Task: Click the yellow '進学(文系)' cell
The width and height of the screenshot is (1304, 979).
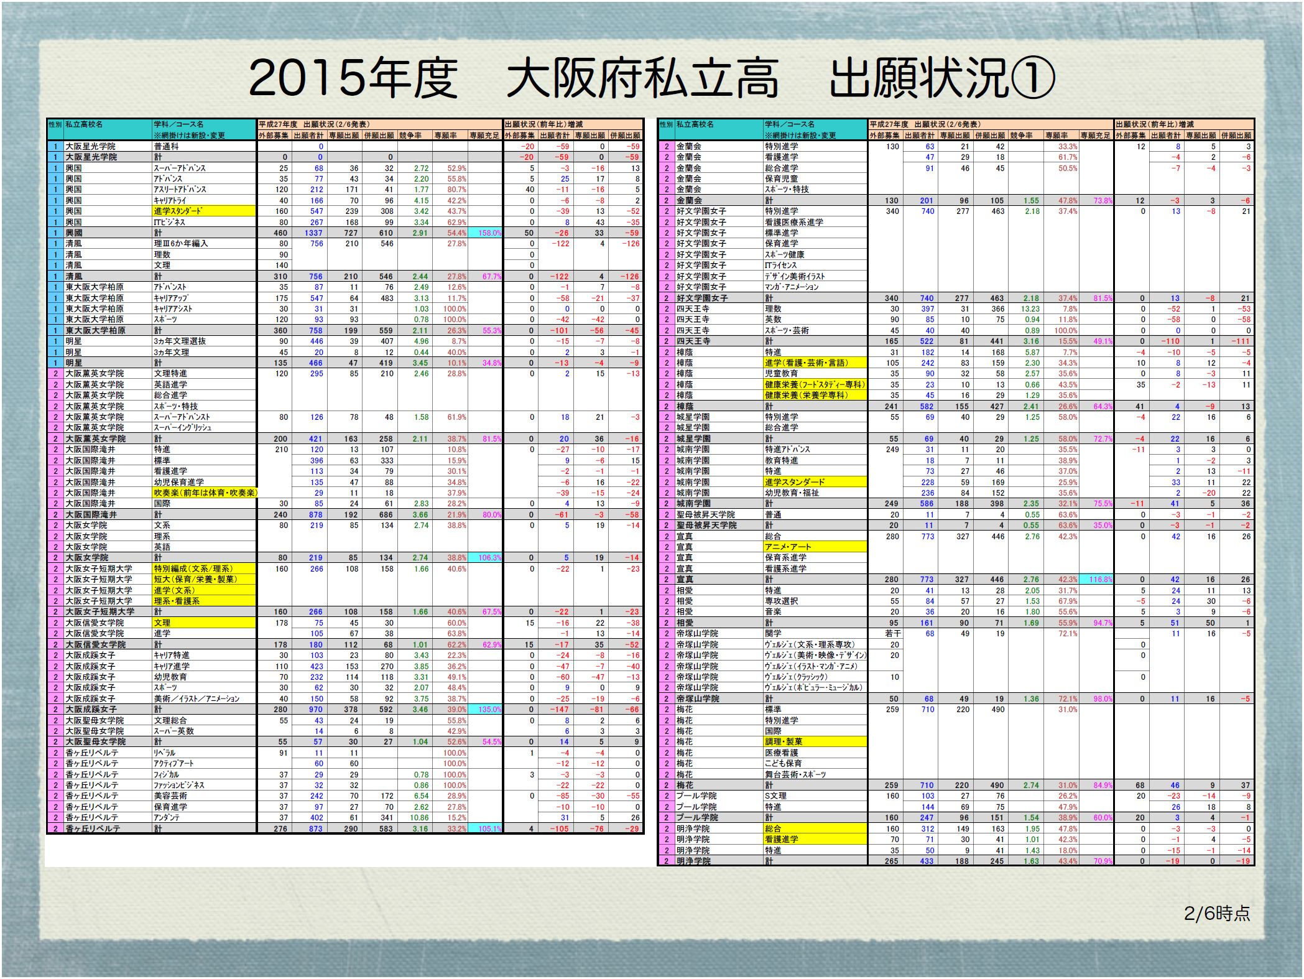Action: tap(205, 590)
